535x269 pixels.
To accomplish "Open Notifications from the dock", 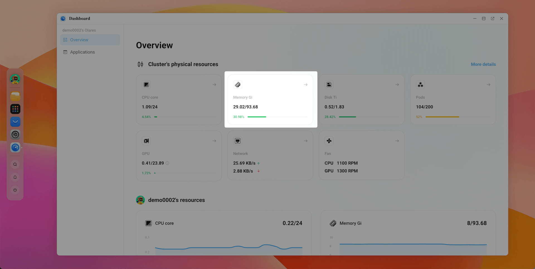I will click(x=15, y=177).
